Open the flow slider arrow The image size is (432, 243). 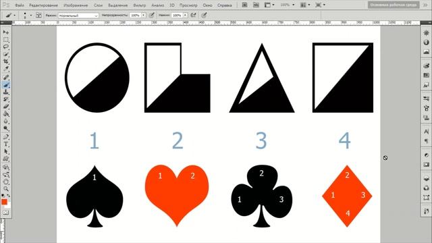tap(186, 15)
